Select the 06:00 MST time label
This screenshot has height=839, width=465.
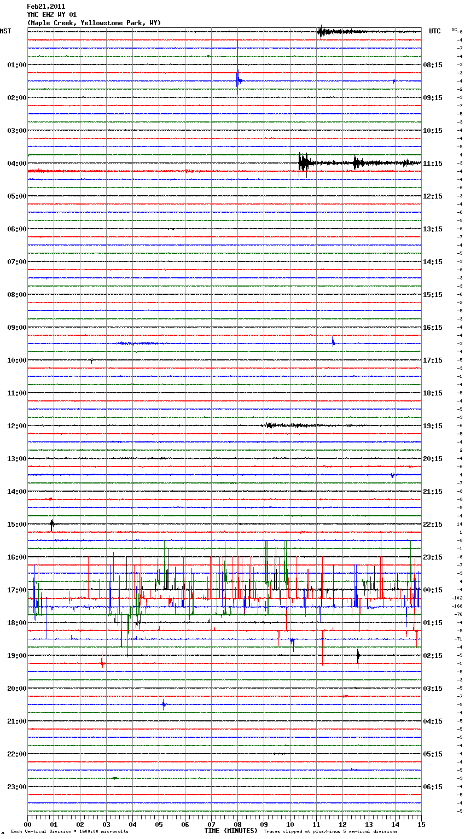click(x=17, y=229)
